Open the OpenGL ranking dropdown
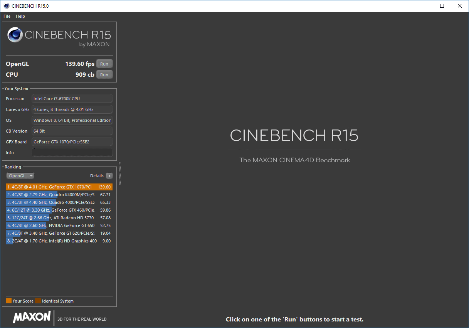 (20, 176)
